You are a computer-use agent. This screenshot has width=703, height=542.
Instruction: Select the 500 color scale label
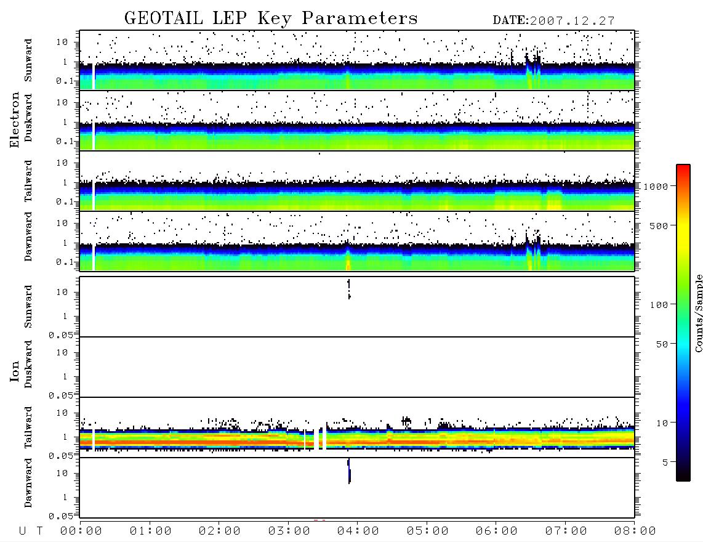(659, 226)
